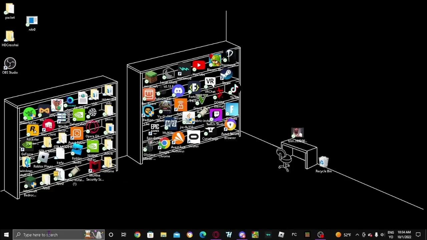Launch VRChat icon

click(210, 85)
